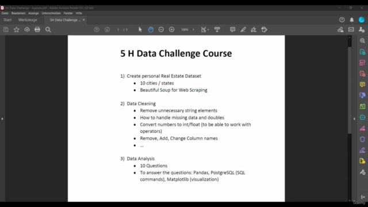The image size is (368, 207).
Task: Open search tool in right pane
Action: click(x=362, y=41)
